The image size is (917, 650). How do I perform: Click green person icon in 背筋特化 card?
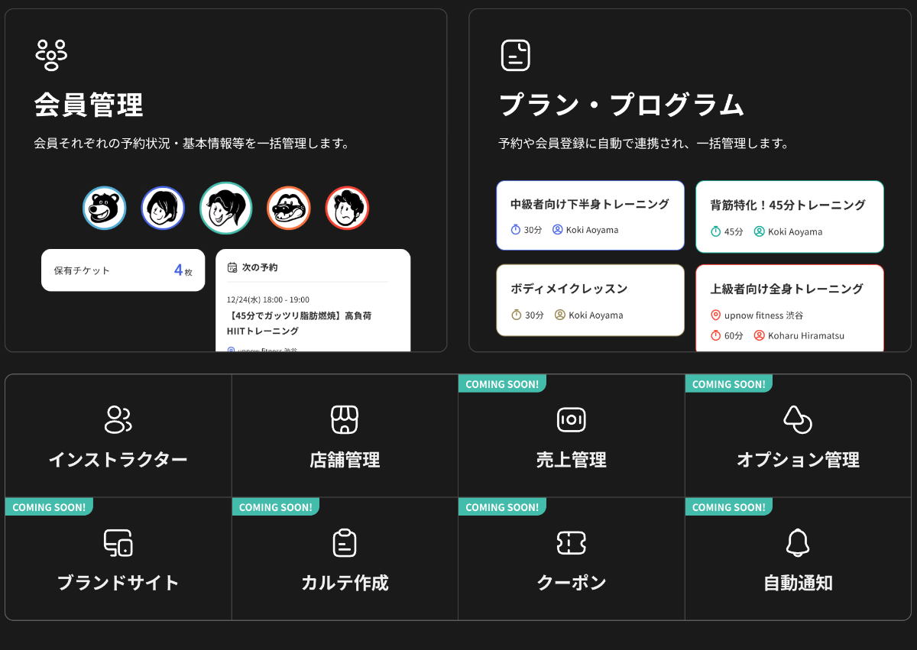click(x=760, y=231)
